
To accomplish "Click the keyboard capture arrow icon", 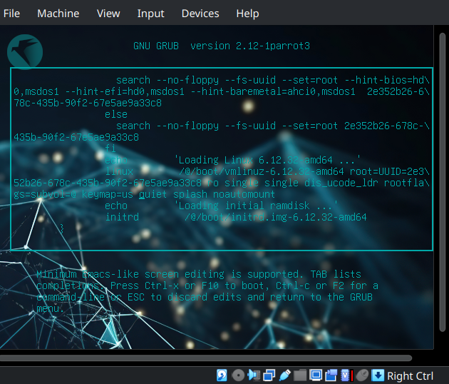I will pyautogui.click(x=378, y=375).
